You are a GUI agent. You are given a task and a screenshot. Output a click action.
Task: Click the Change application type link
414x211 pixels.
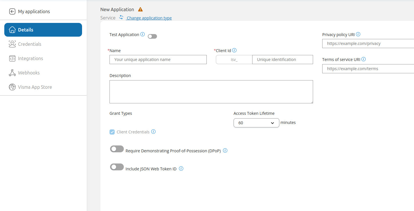click(x=149, y=18)
